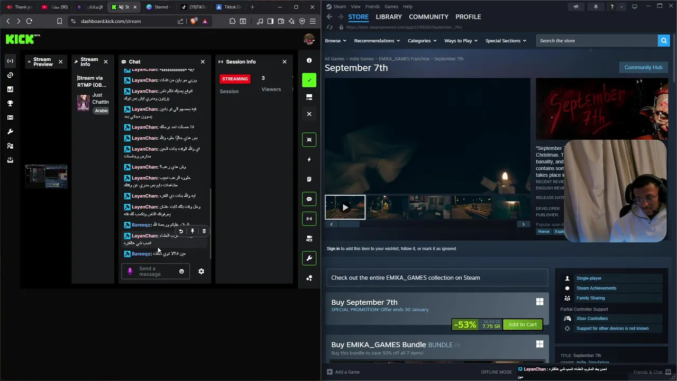Reply to the hovered chat message
Image resolution: width=677 pixels, height=381 pixels.
point(181,231)
